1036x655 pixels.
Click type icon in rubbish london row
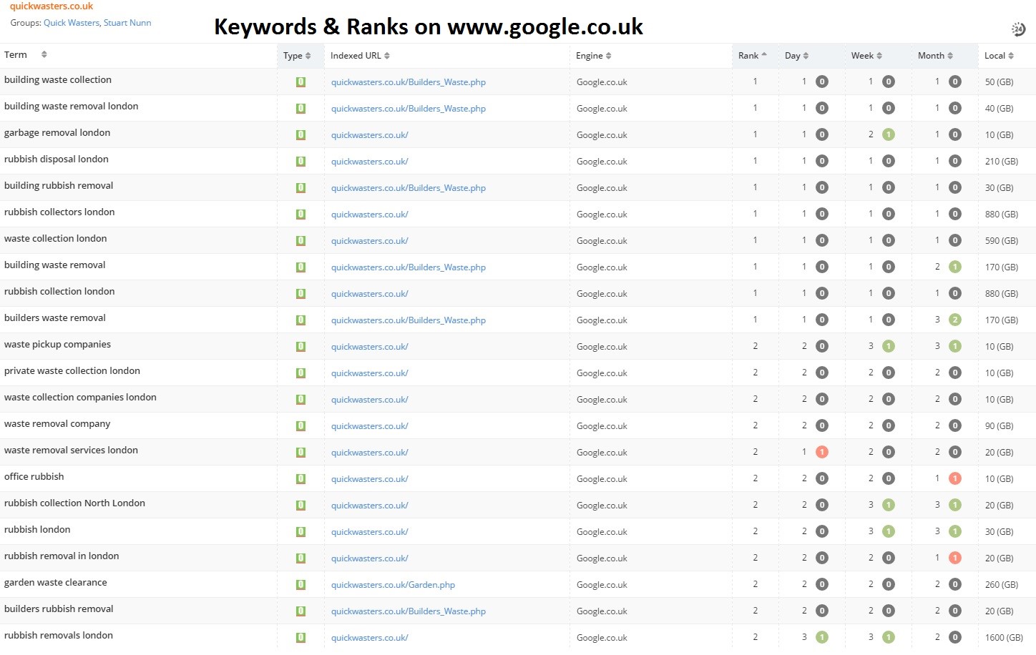[300, 532]
